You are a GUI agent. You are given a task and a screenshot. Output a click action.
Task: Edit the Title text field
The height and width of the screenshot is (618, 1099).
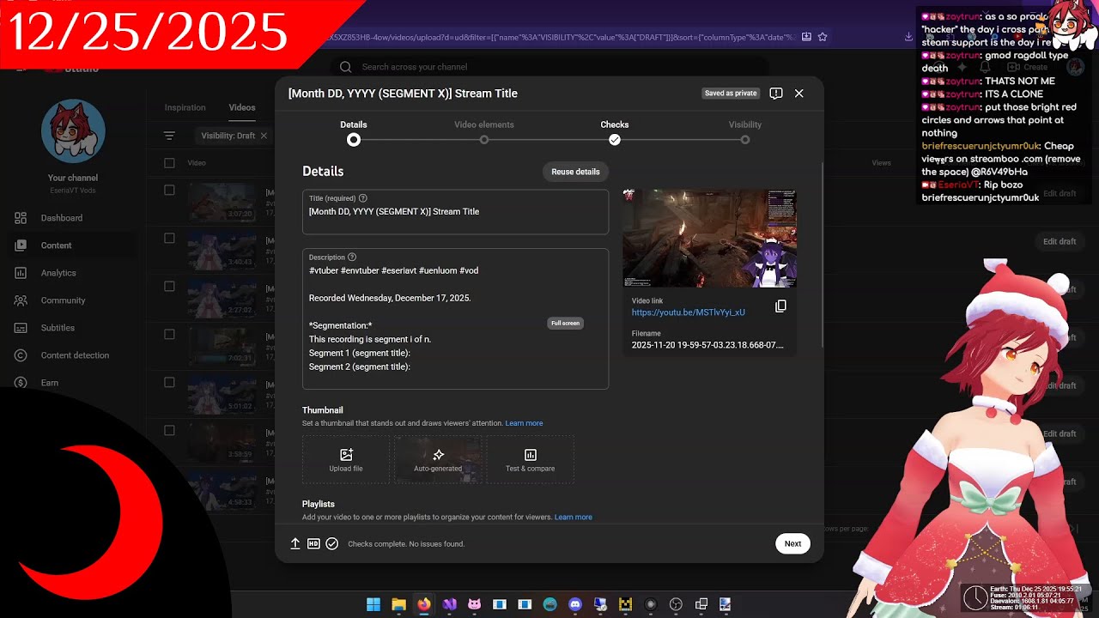(x=455, y=212)
